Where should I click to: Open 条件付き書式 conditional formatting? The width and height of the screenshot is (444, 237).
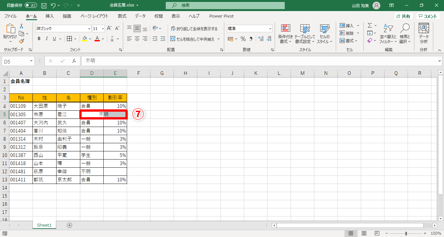(x=285, y=34)
